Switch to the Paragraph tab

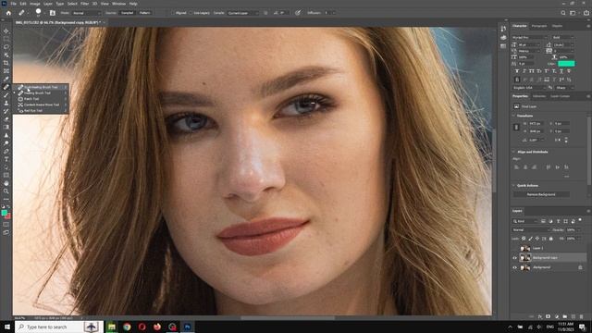[x=539, y=26]
